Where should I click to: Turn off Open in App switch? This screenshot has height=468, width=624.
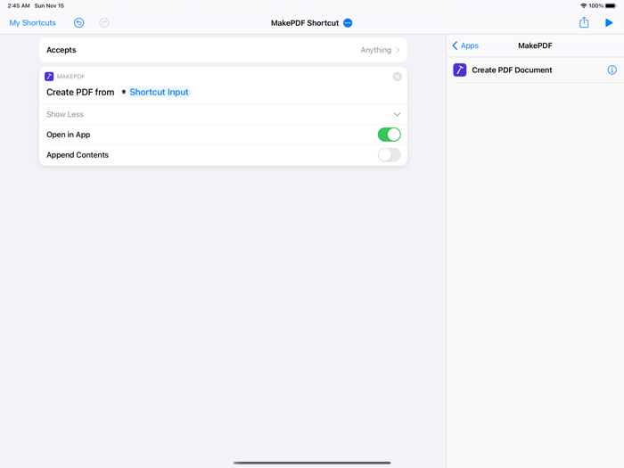tap(390, 135)
